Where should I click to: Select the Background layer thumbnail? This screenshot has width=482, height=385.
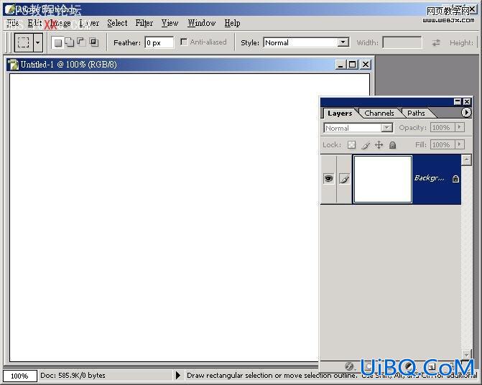383,179
